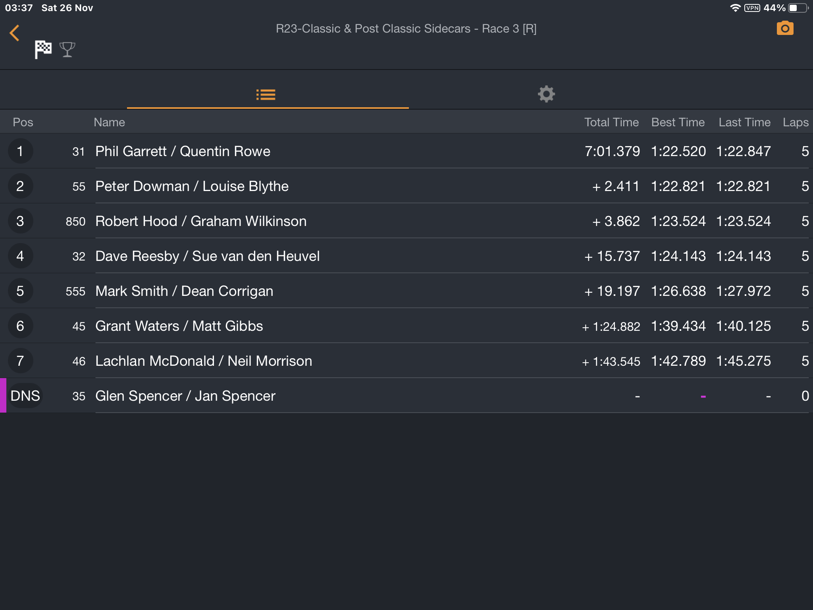This screenshot has width=813, height=610.
Task: Tap position badge 6
Action: tap(20, 326)
